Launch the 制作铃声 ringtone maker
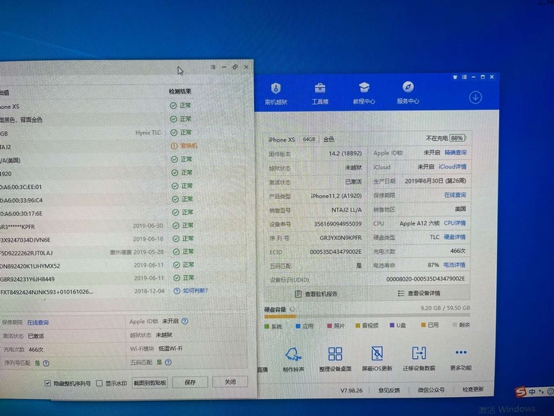554x416 pixels. 293,359
